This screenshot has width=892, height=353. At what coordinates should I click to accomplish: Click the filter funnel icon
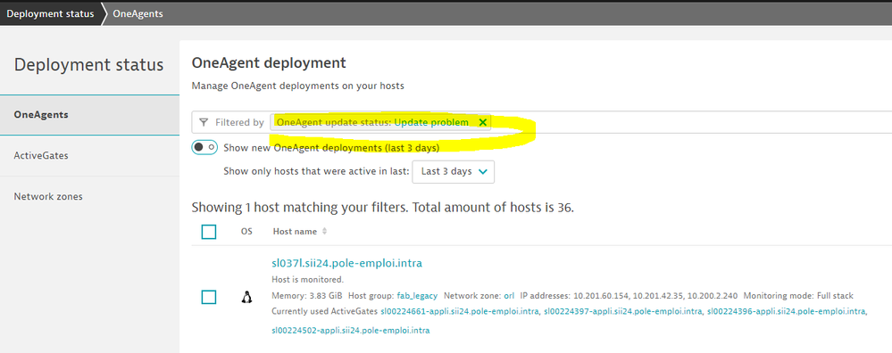point(204,123)
